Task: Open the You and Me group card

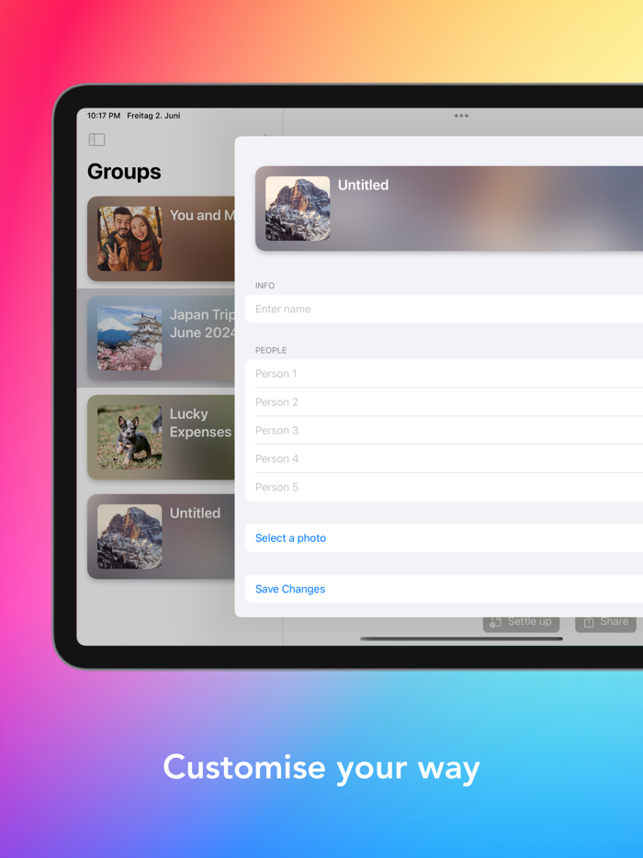Action: click(161, 239)
